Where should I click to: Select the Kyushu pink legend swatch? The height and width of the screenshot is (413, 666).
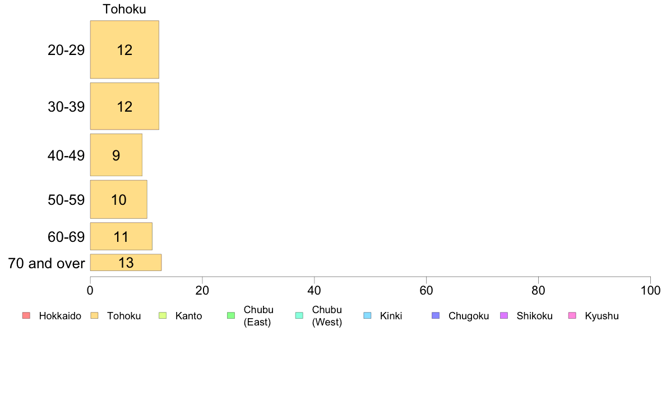pos(572,315)
